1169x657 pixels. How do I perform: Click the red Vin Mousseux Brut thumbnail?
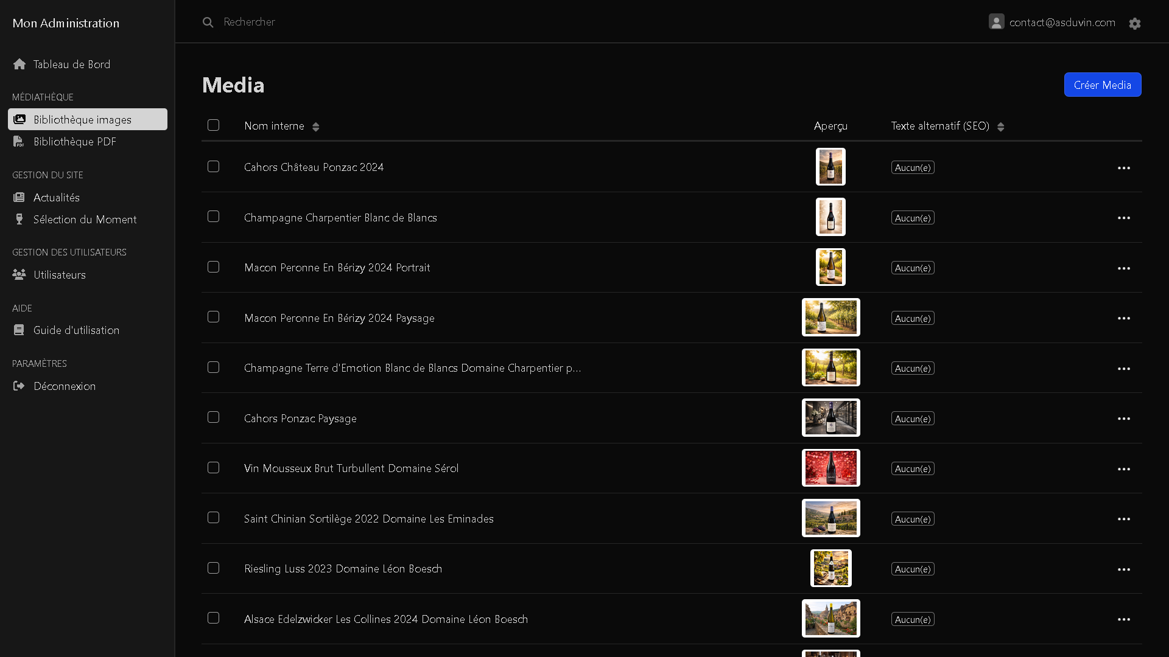point(830,468)
